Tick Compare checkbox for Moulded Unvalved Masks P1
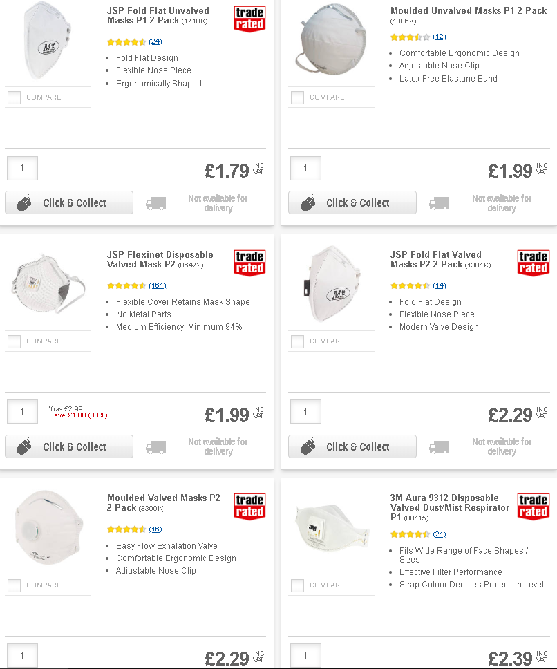This screenshot has height=669, width=557. (297, 97)
